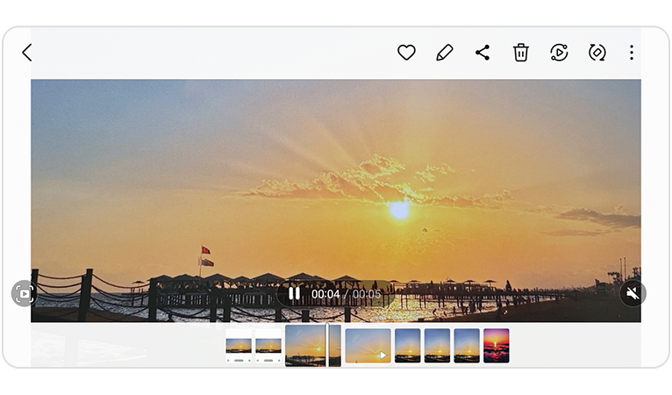Click the 00:04 elapsed time text
Screen dimensions: 672x395
(x=325, y=294)
